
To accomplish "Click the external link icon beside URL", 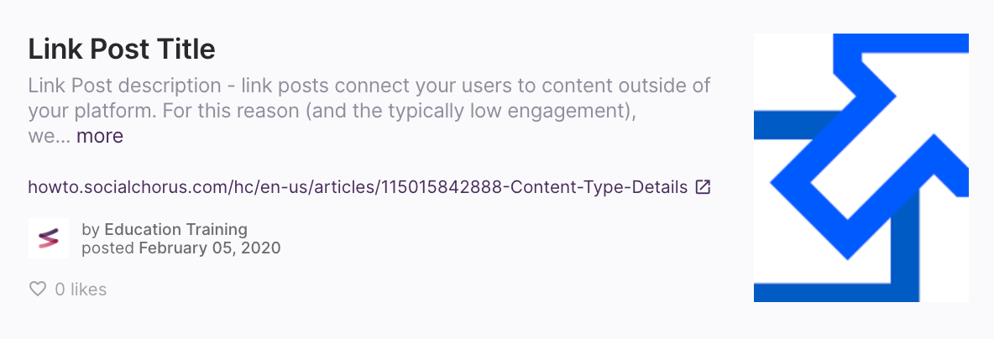I will (703, 187).
